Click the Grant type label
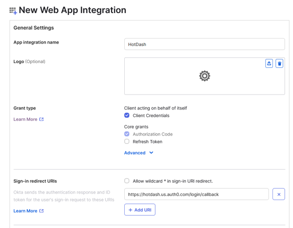293x228 pixels. (x=25, y=108)
